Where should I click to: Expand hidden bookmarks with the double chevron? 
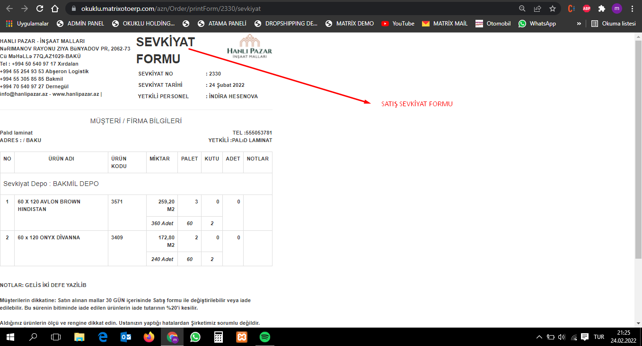(579, 24)
